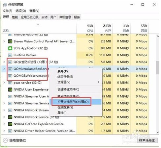Expand the Stereo Vision Control Panel row

[x=4, y=41]
